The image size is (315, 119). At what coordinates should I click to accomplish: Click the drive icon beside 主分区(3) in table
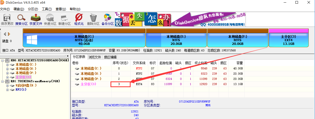pos(77,84)
